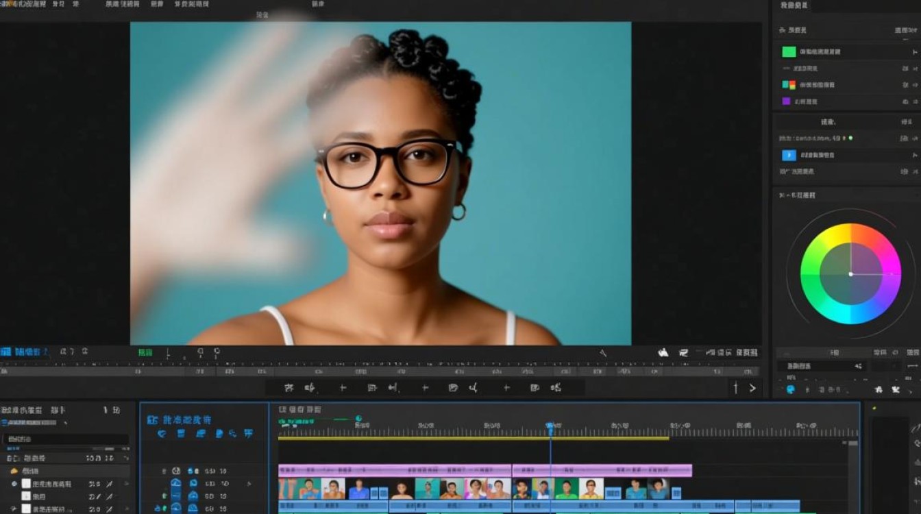This screenshot has width=921, height=514.
Task: Click the yellow work area bar above the tracks
Action: click(x=474, y=439)
